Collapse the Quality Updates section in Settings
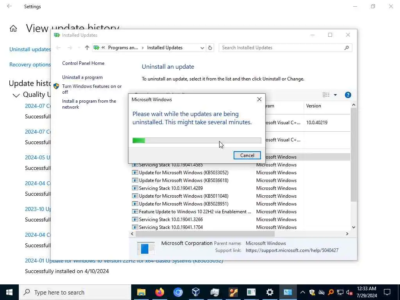The height and width of the screenshot is (300, 400). point(16,95)
